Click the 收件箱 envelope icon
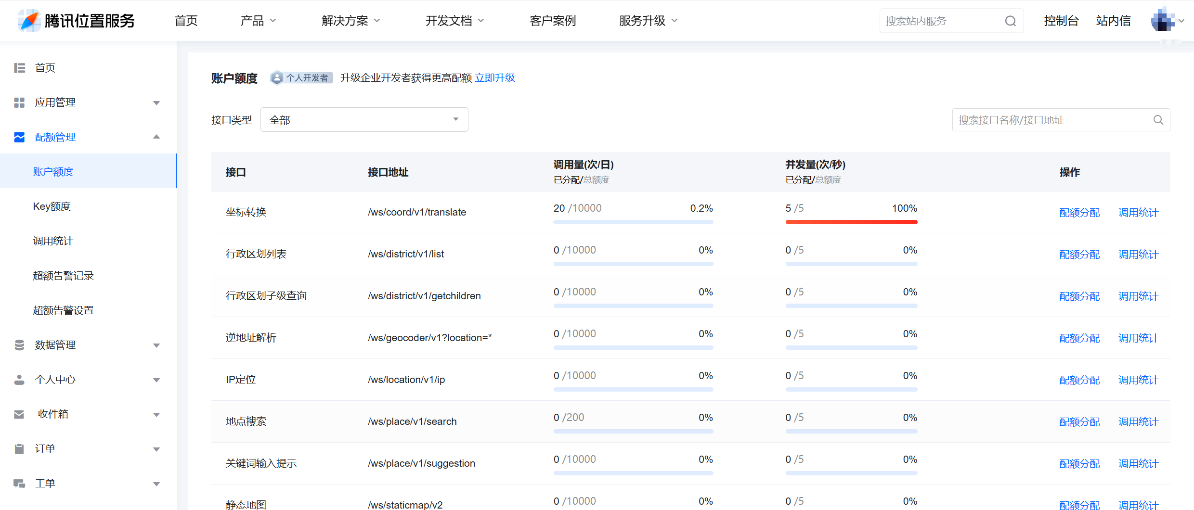 (x=19, y=414)
